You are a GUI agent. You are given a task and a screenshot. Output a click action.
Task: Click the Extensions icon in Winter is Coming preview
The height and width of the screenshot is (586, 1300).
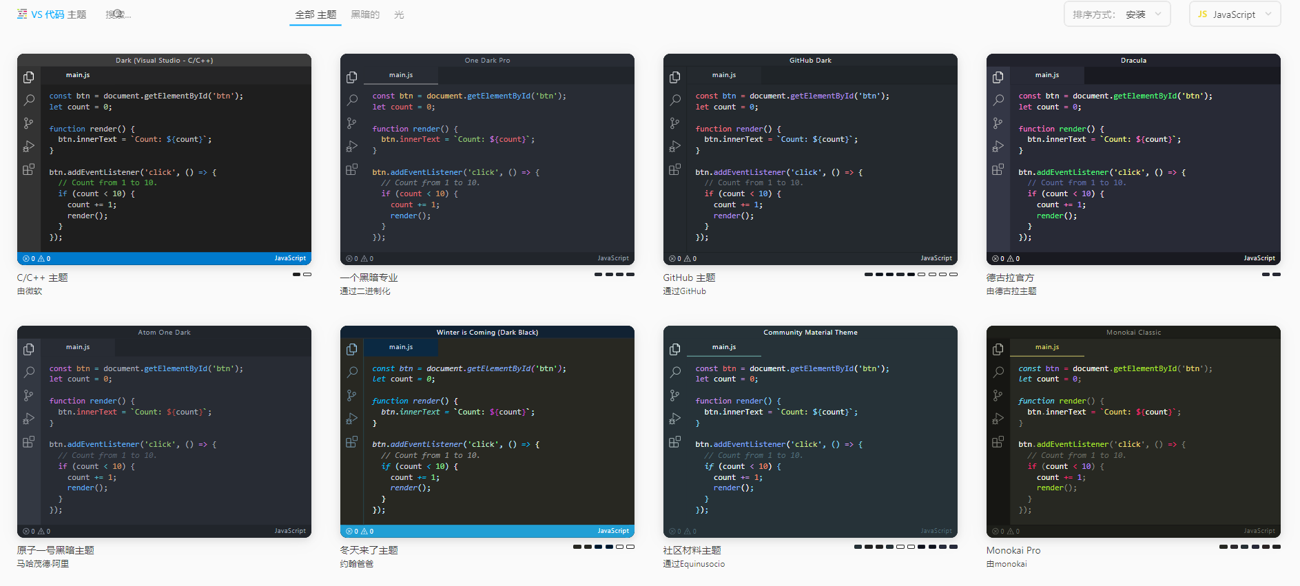[x=351, y=441]
